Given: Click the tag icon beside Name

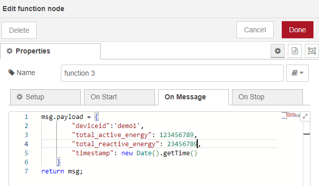Looking at the screenshot, I should pyautogui.click(x=12, y=73).
